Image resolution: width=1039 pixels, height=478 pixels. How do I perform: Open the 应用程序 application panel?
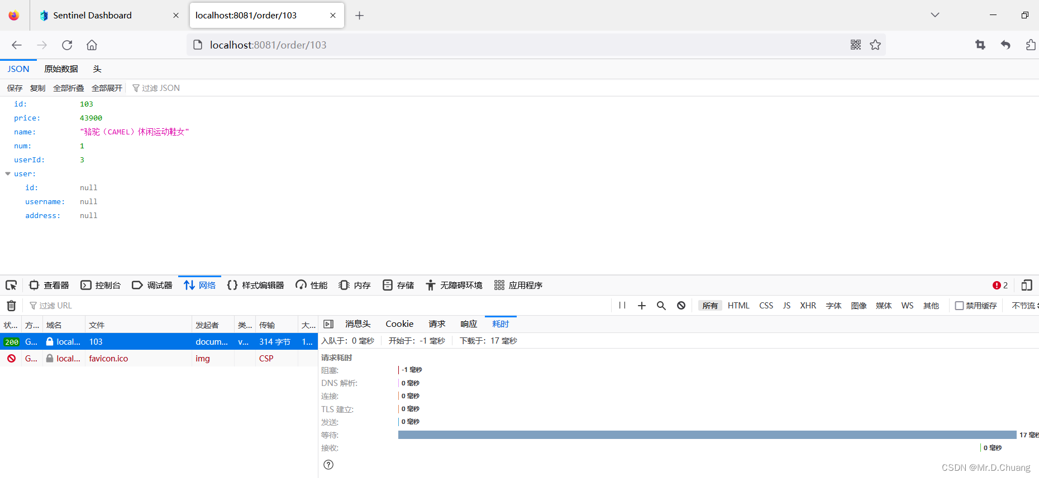[x=518, y=286]
